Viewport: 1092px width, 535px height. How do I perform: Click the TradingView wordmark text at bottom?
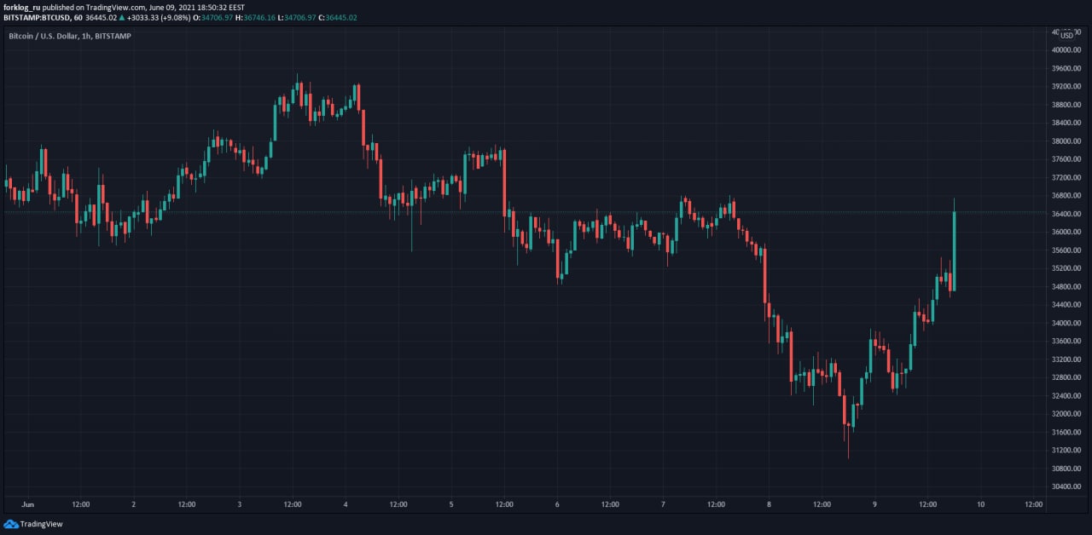[x=41, y=524]
